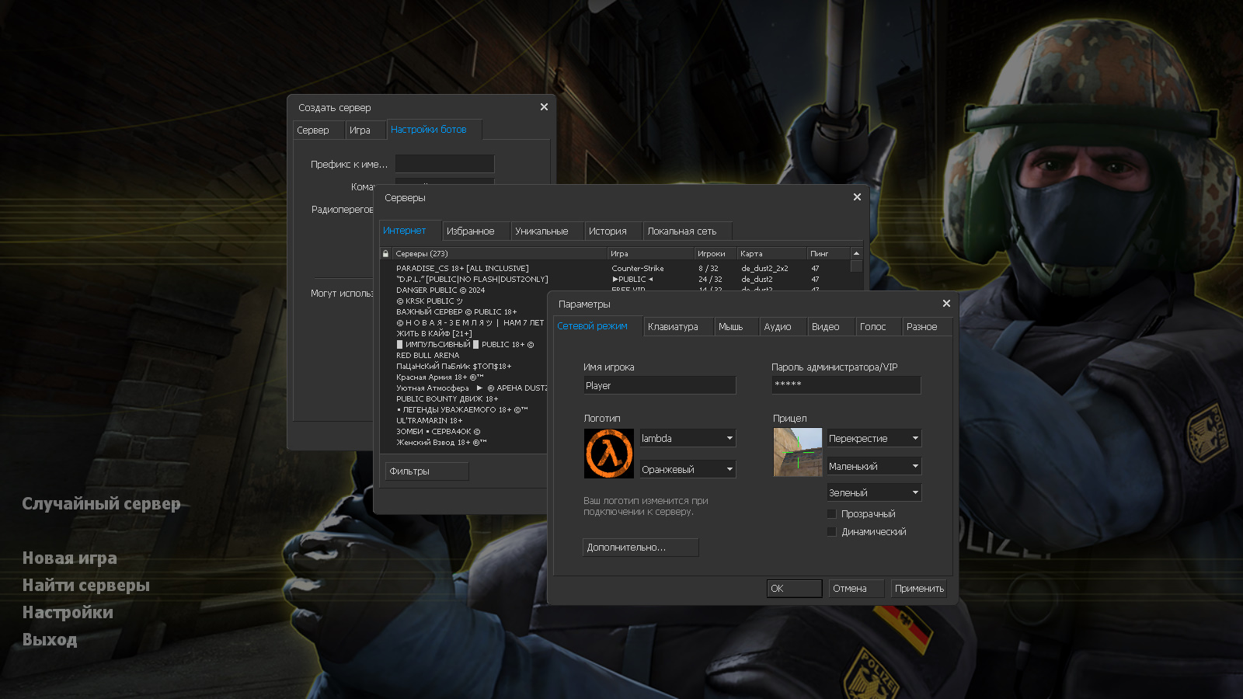This screenshot has height=699, width=1243.
Task: Open Найти серверы from the main menu
Action: 85,585
